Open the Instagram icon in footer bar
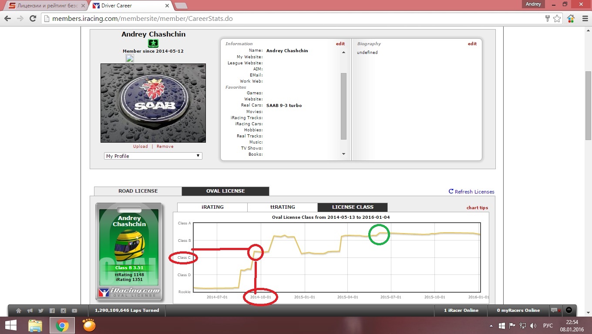 point(64,311)
